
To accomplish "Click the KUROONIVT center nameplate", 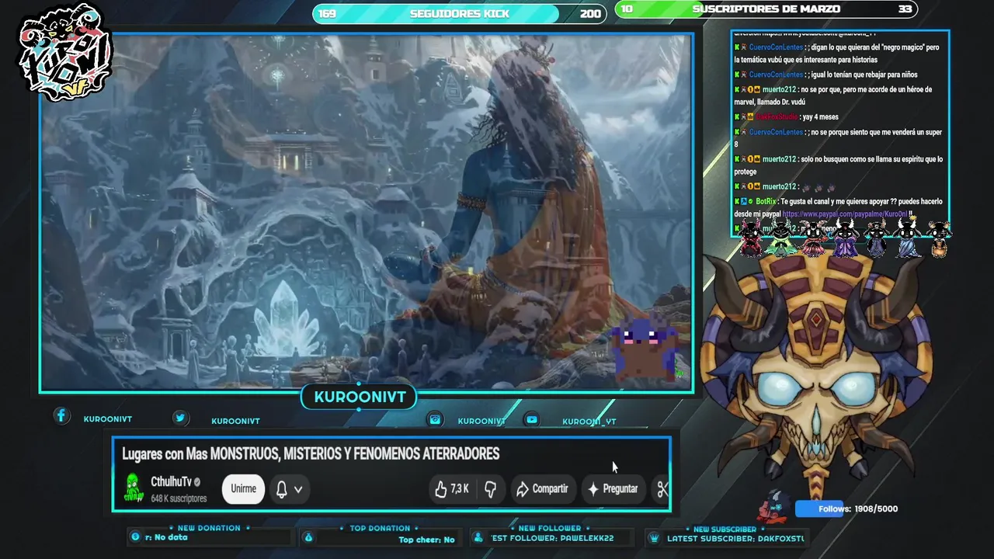I will tap(360, 398).
